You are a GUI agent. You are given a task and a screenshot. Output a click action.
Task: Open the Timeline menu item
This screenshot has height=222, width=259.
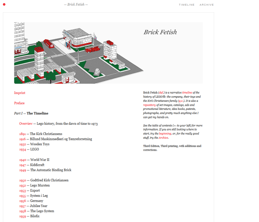pyautogui.click(x=186, y=5)
